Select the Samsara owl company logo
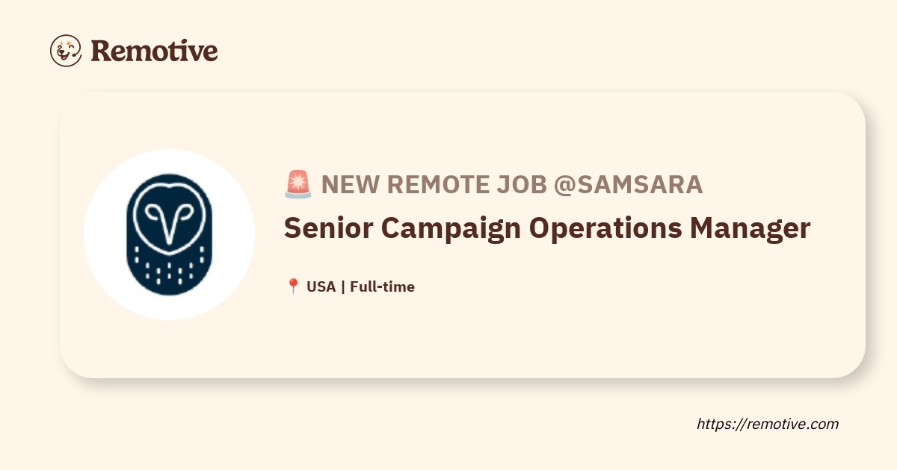 click(x=169, y=234)
